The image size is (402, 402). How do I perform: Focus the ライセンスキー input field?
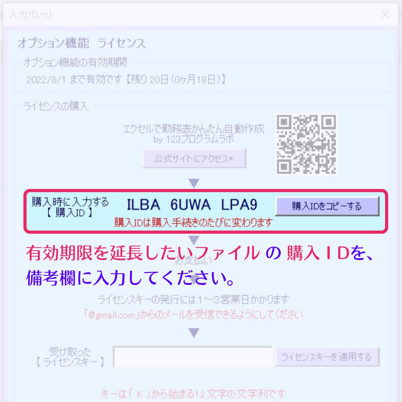[x=193, y=357]
